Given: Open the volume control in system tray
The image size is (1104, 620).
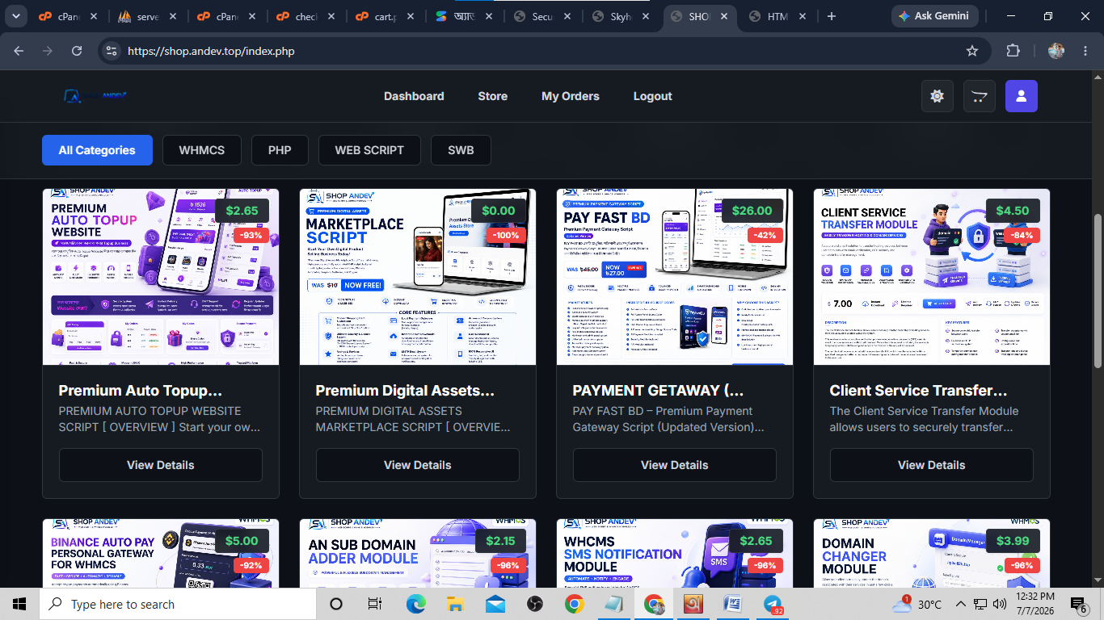Looking at the screenshot, I should pos(1000,604).
